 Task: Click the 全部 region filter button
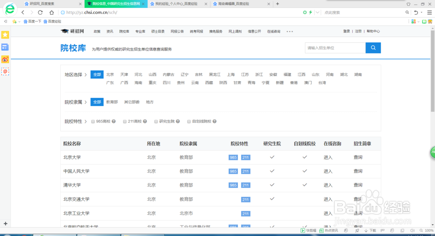tap(97, 75)
